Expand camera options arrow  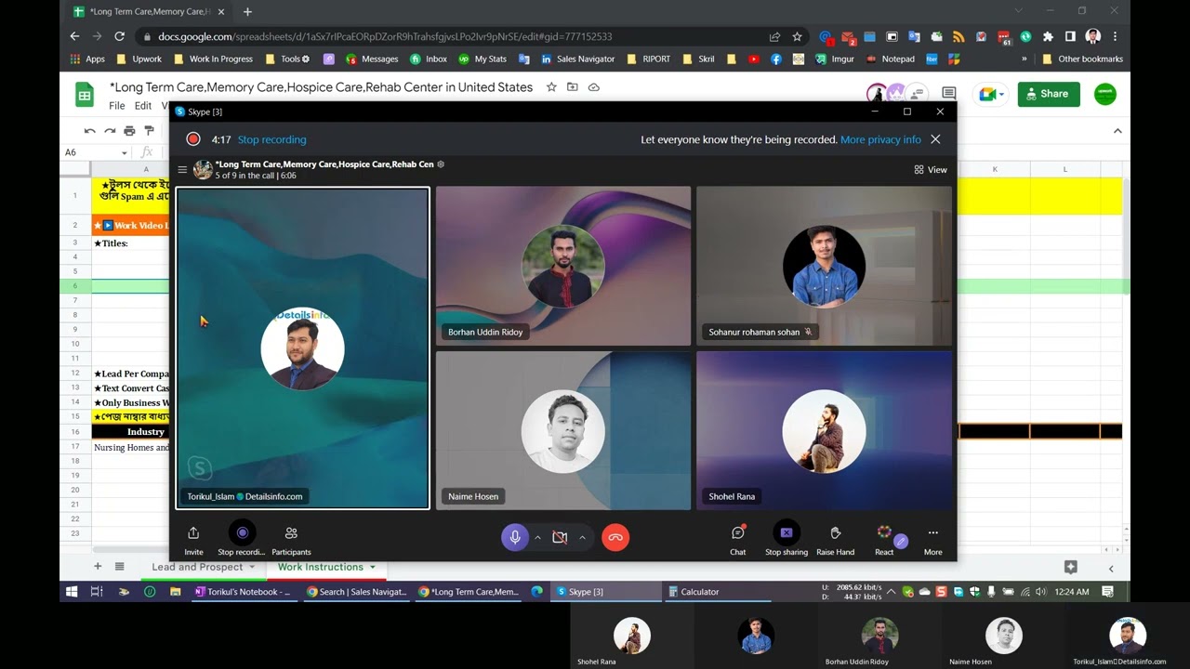(583, 537)
